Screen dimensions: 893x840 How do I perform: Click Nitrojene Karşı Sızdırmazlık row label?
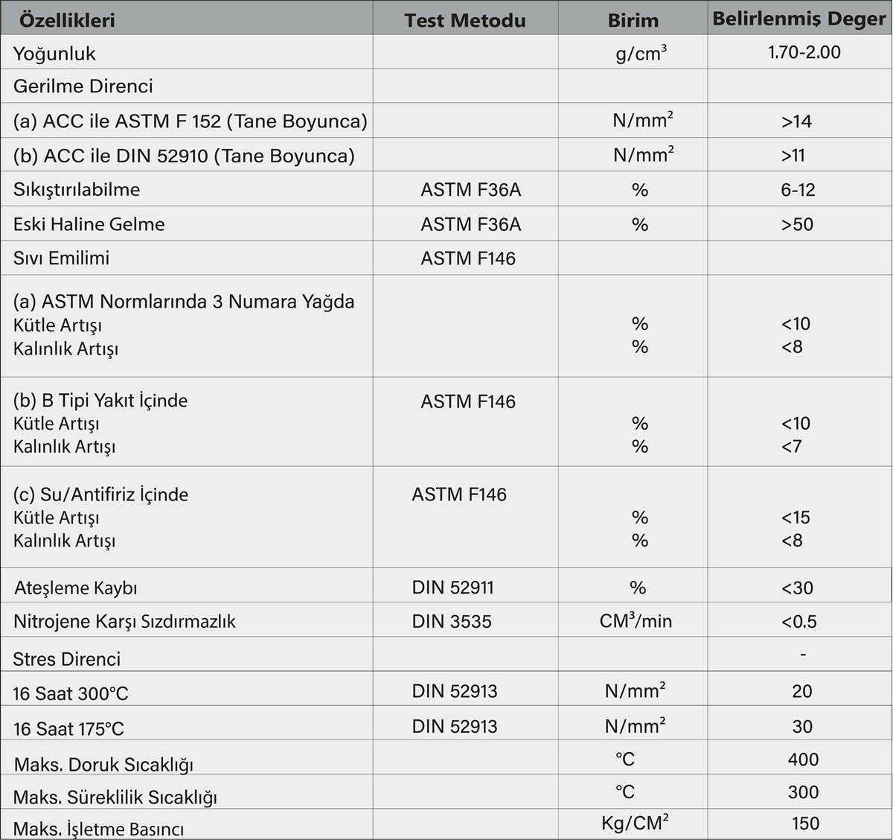tap(124, 621)
